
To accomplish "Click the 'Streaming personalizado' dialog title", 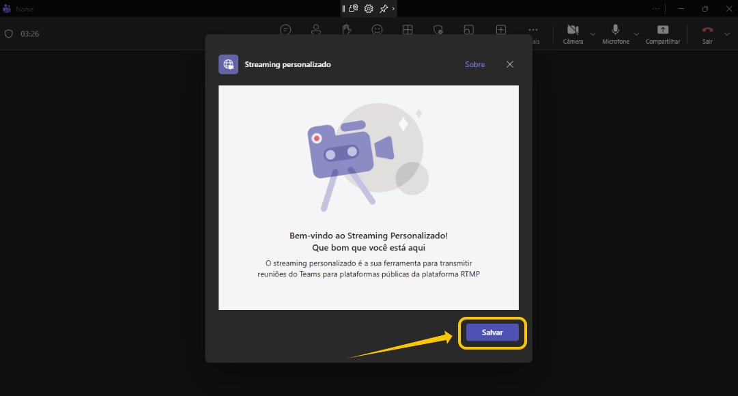I will (x=287, y=64).
